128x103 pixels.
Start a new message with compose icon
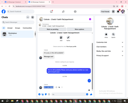[33, 17]
